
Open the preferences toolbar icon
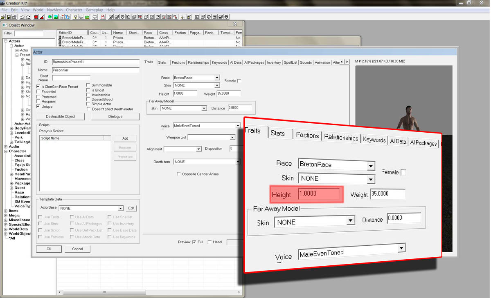coord(14,17)
